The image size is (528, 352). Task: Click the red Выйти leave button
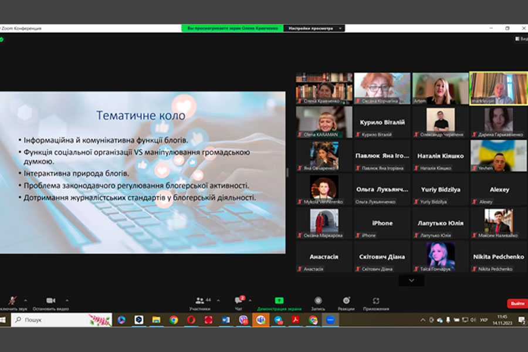517,303
